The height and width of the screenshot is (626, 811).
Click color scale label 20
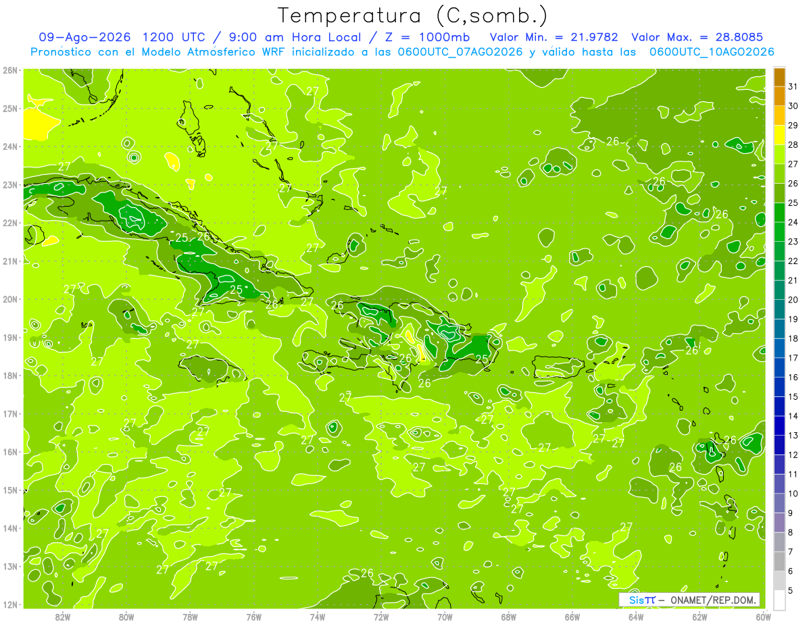793,300
